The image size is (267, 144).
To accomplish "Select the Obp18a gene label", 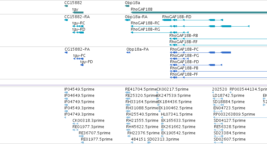I will pos(132,3).
